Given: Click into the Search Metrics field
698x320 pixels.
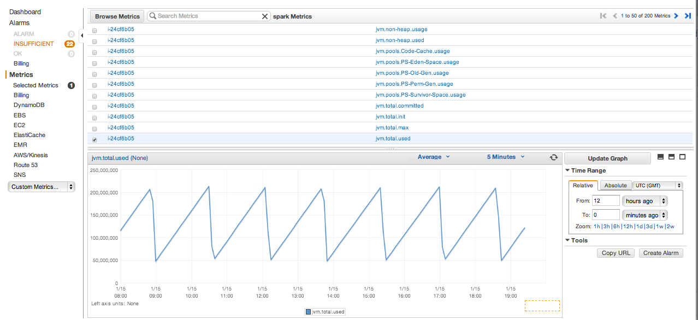Looking at the screenshot, I should point(209,16).
